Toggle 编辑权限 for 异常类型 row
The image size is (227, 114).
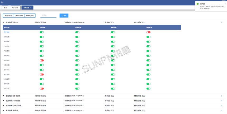(148, 60)
